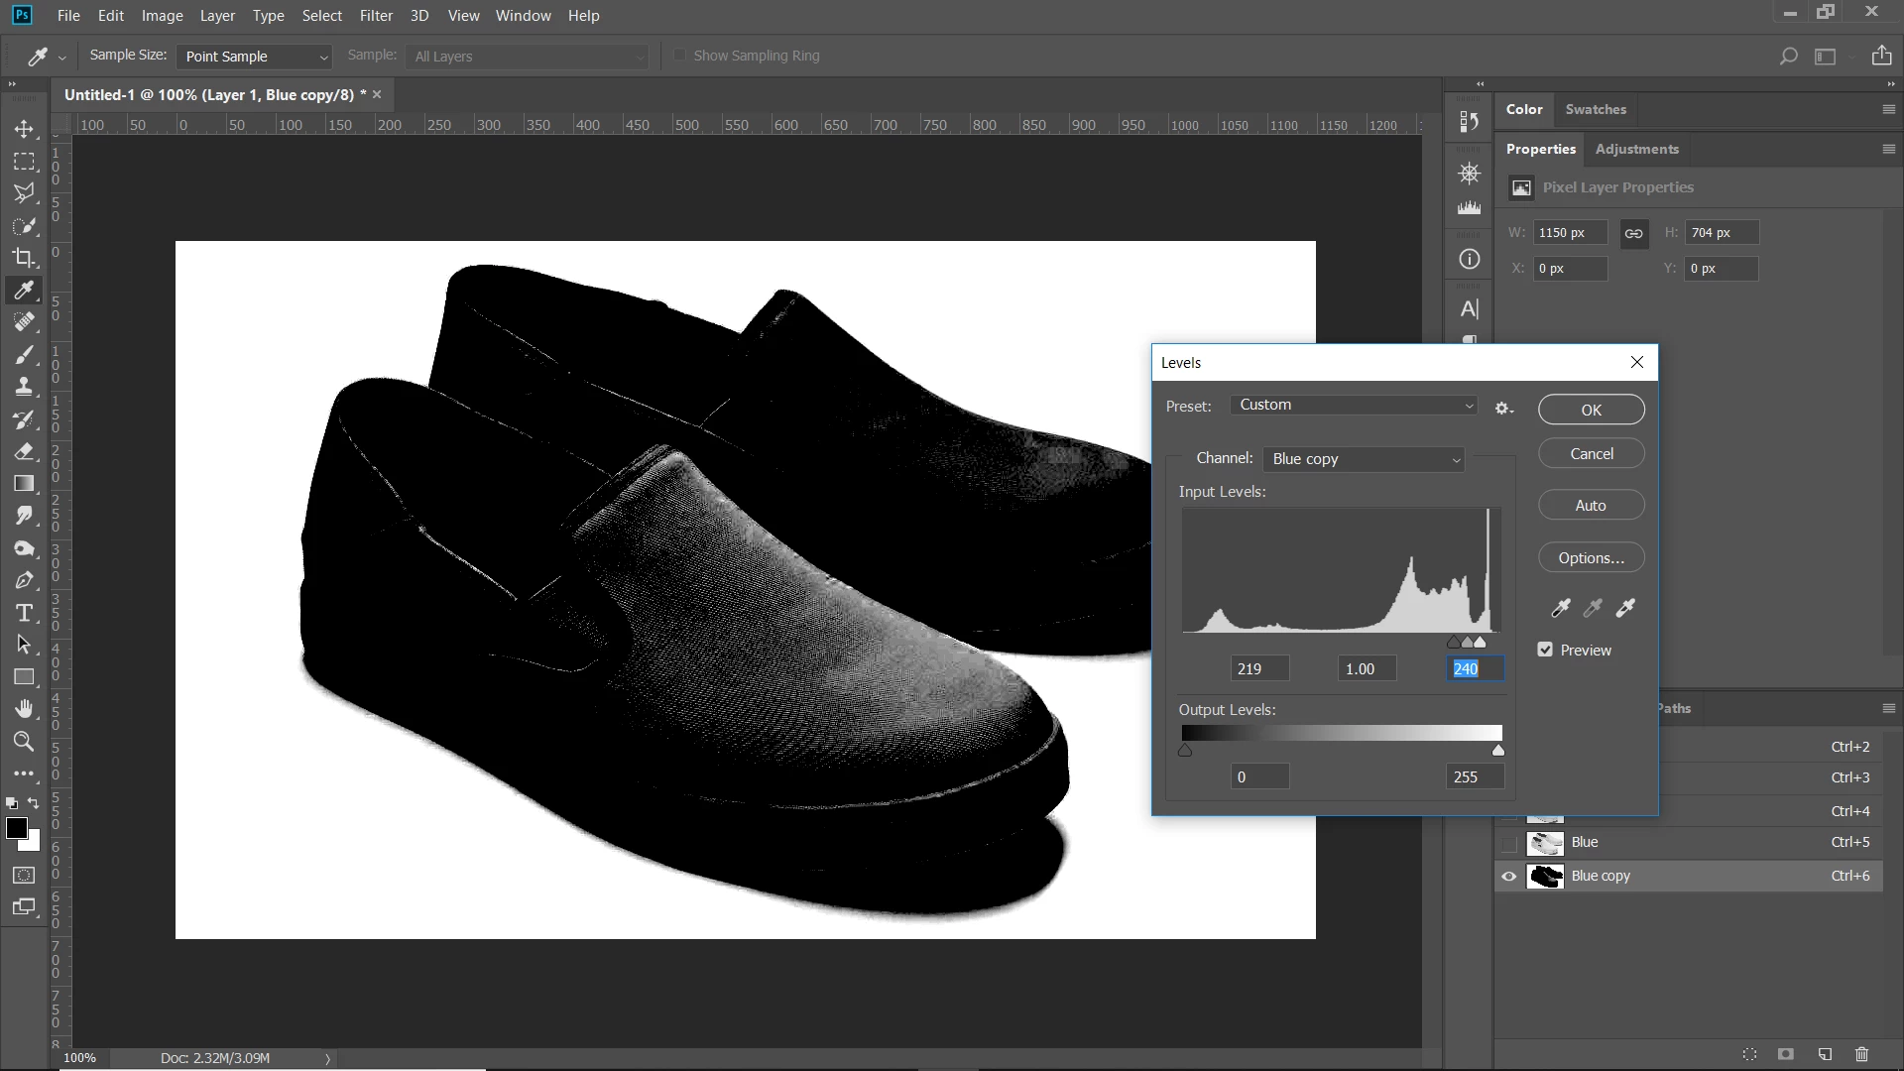Switch to the Adjustments tab

[x=1636, y=149]
